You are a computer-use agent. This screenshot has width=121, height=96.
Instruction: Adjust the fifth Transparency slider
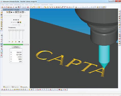point(23,30)
